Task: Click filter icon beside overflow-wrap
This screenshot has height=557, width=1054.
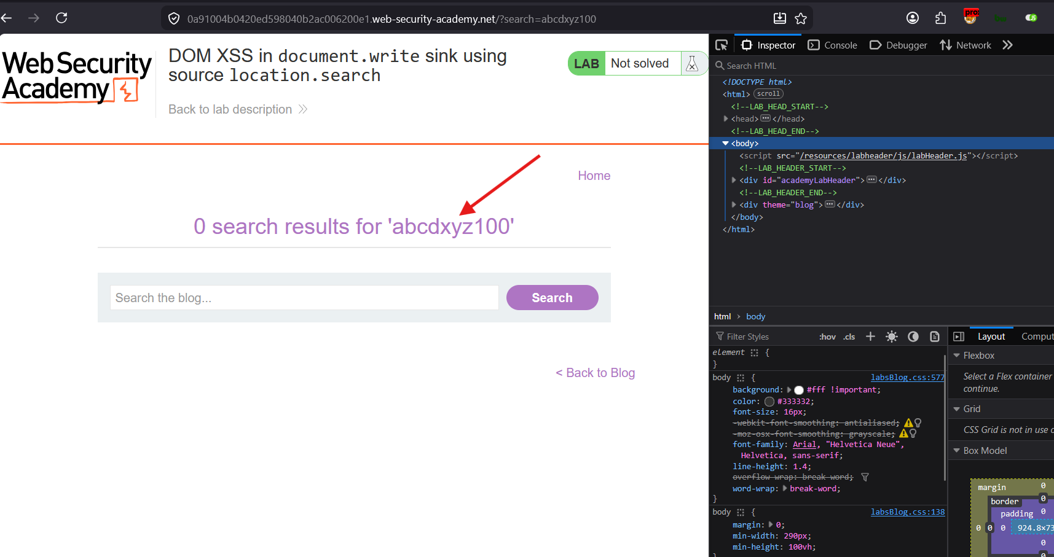Action: pos(865,477)
